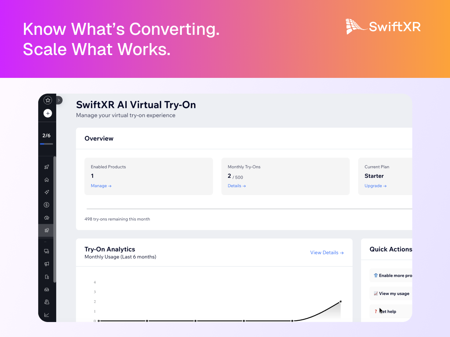Open the line chart analytics sidebar icon
The image size is (450, 337).
pos(47,315)
